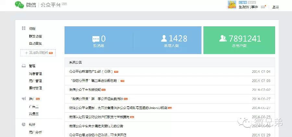292x137 pixels.
Task: Click the 添加功能插件 plus button
Action: 38,53
